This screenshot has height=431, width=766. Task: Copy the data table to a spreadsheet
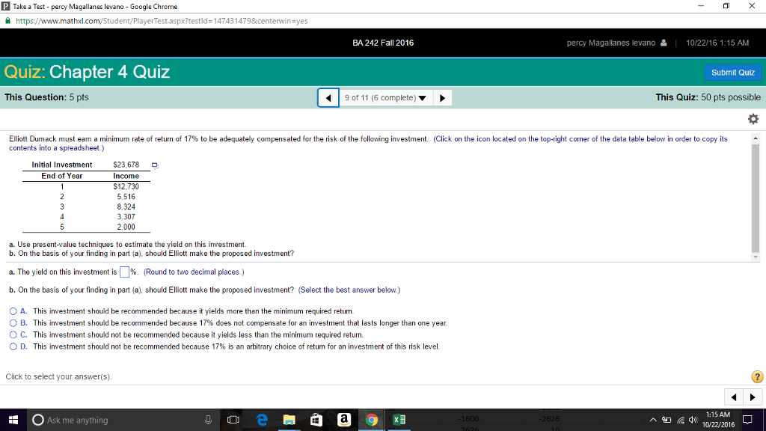pyautogui.click(x=155, y=165)
